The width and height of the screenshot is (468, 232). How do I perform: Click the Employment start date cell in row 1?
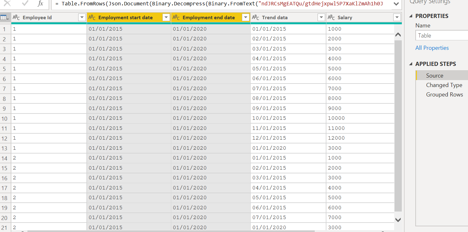coord(129,29)
